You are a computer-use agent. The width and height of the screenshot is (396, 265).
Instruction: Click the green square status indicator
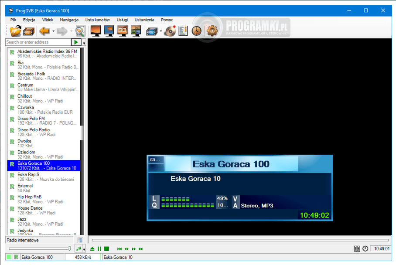point(9,257)
